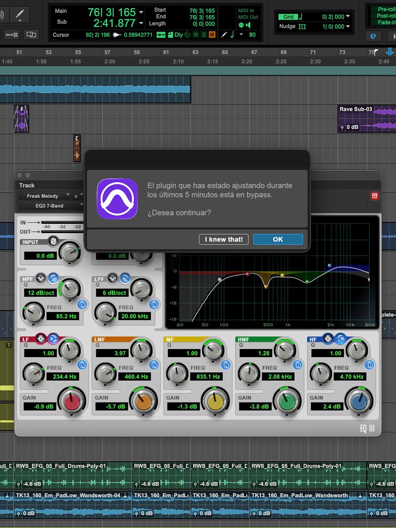Click the red target button in plugin header
The width and height of the screenshot is (396, 528).
375,196
